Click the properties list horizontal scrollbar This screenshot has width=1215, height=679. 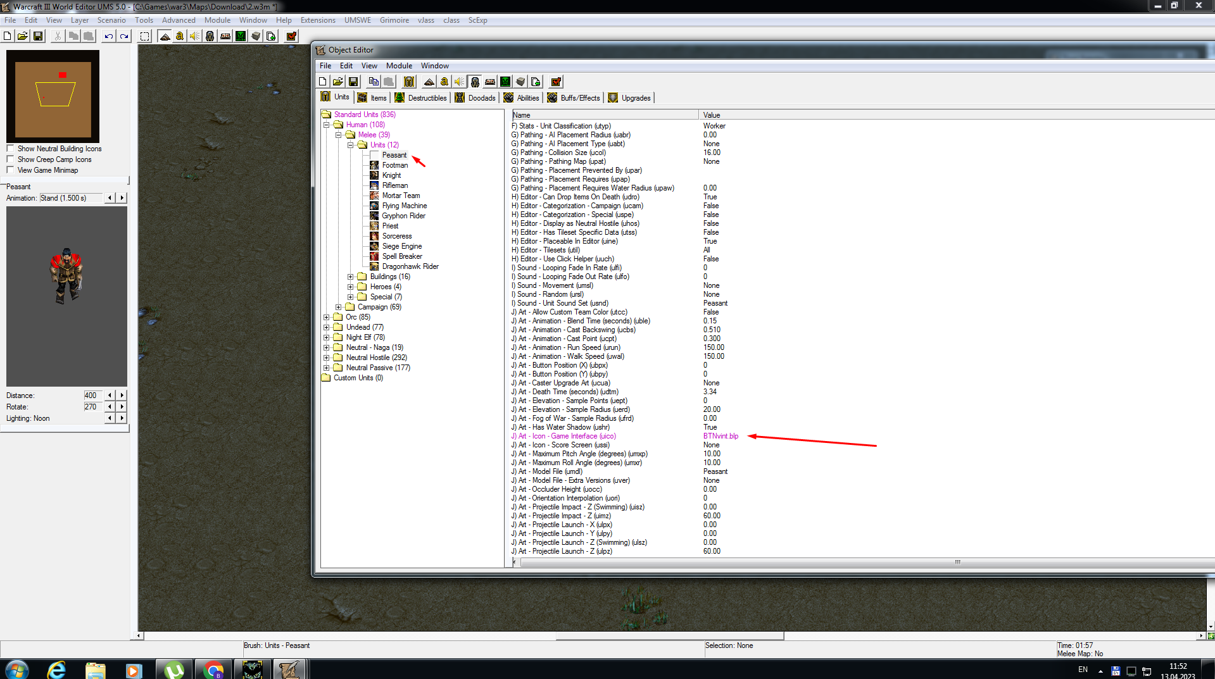tap(867, 562)
